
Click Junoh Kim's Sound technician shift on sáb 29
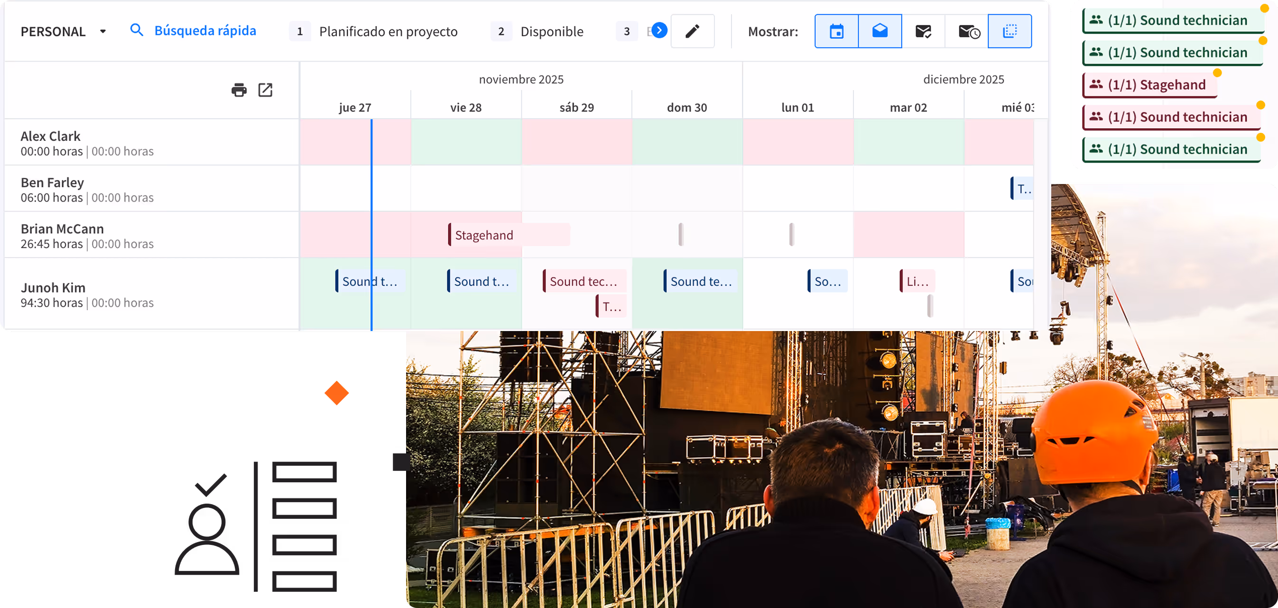point(584,281)
